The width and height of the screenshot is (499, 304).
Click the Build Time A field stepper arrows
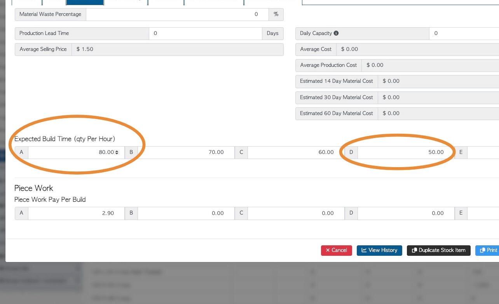tap(117, 152)
